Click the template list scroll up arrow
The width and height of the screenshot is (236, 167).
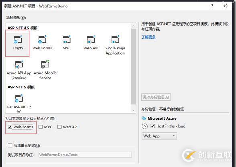pyautogui.click(x=133, y=26)
